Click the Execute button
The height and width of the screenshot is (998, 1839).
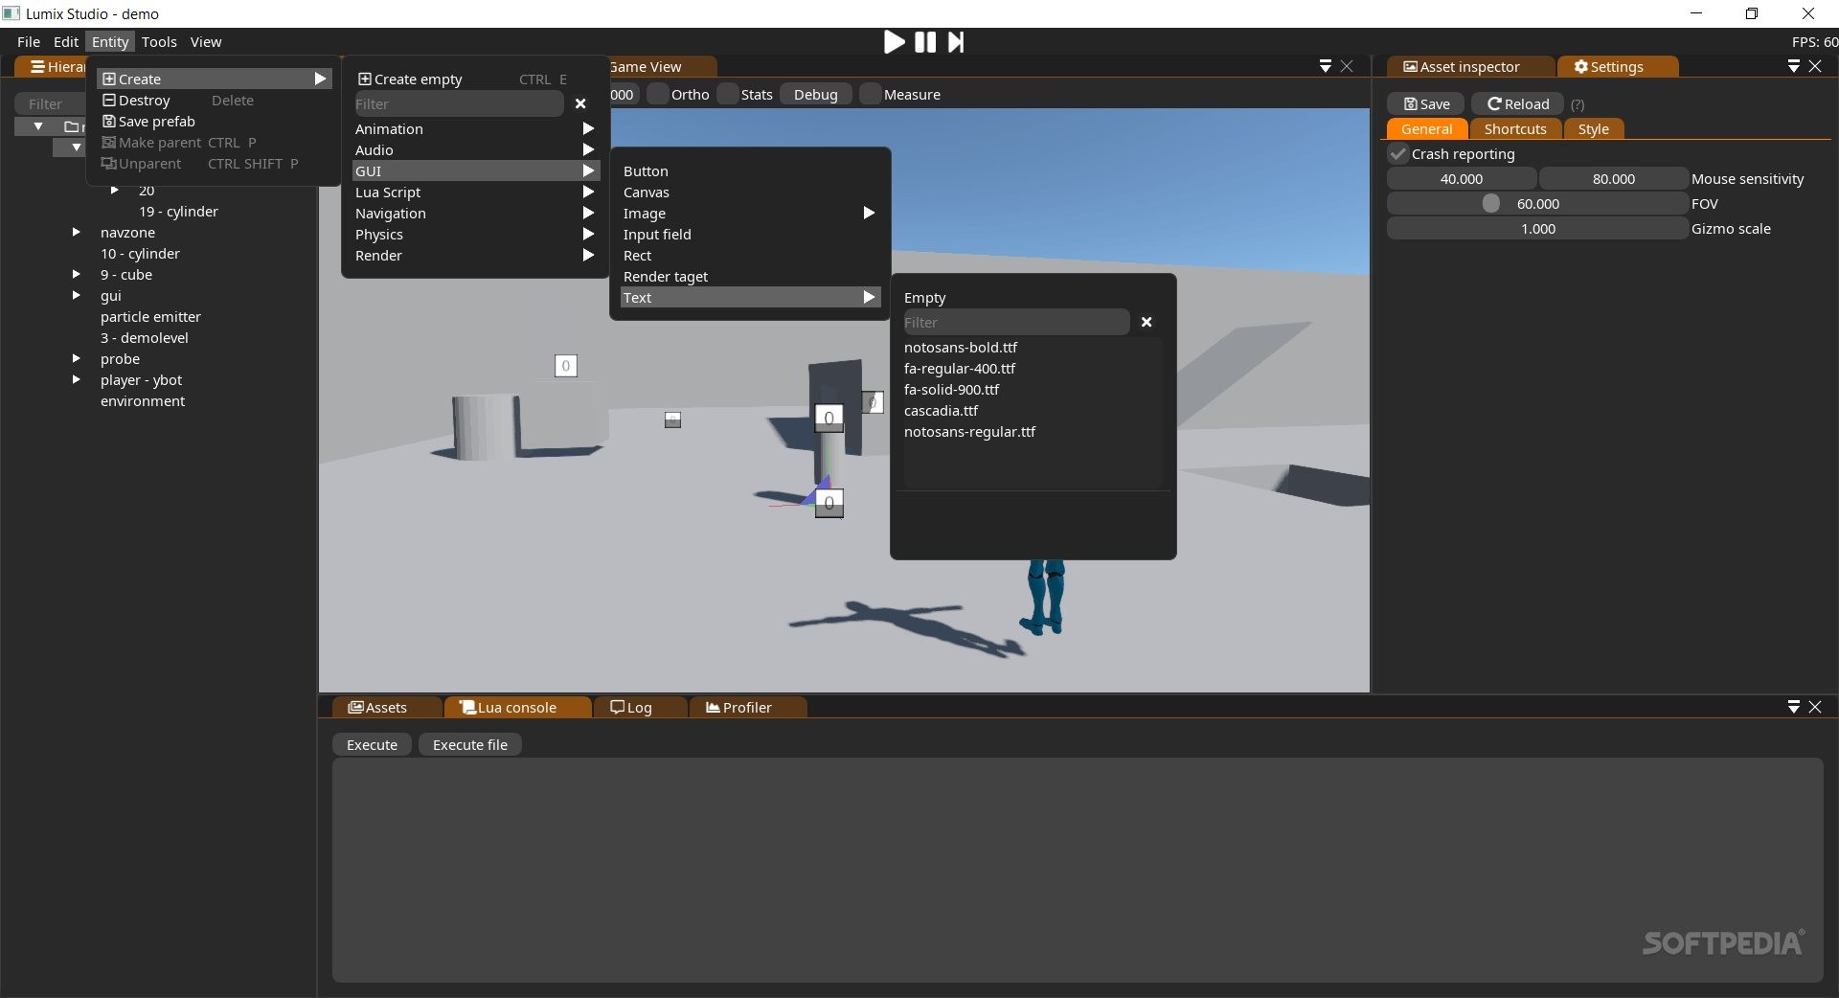pos(372,744)
